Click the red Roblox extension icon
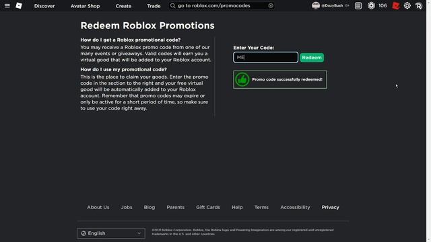This screenshot has height=242, width=431. click(x=396, y=5)
